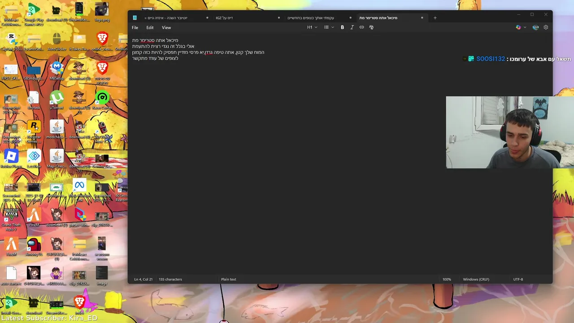Click the clear formatting icon in Notepad

click(371, 27)
